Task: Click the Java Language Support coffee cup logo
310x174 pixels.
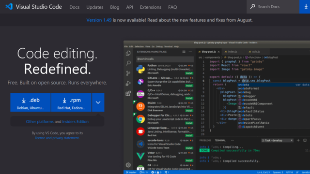Action: click(140, 131)
